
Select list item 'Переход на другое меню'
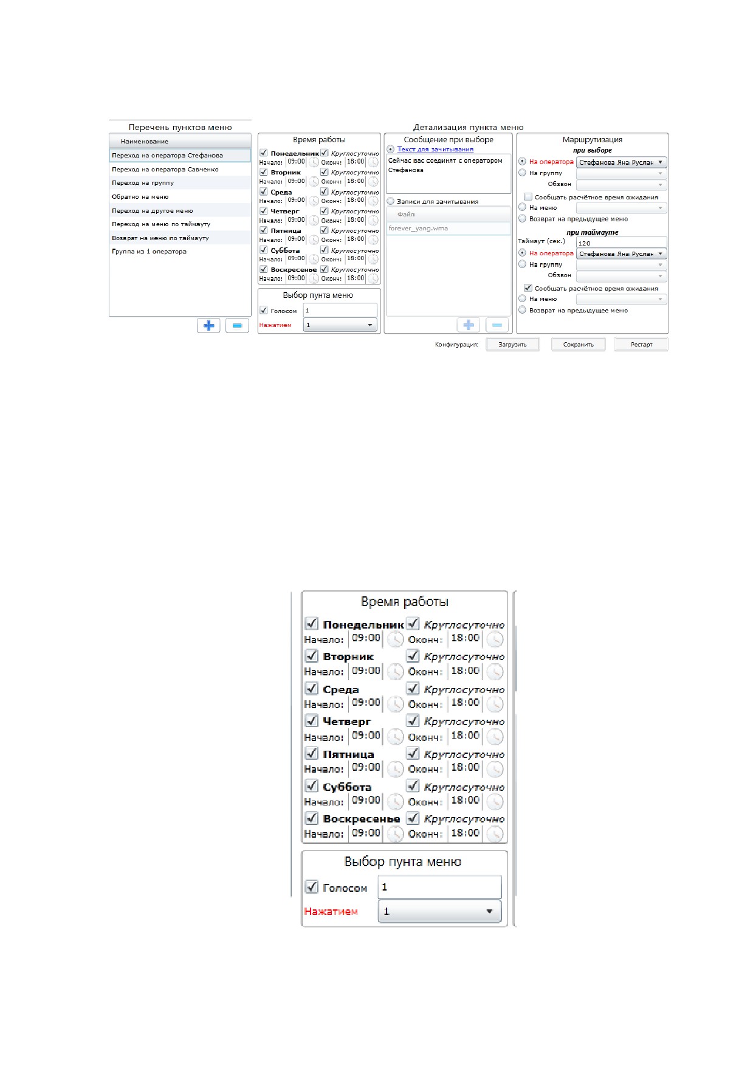coord(180,211)
